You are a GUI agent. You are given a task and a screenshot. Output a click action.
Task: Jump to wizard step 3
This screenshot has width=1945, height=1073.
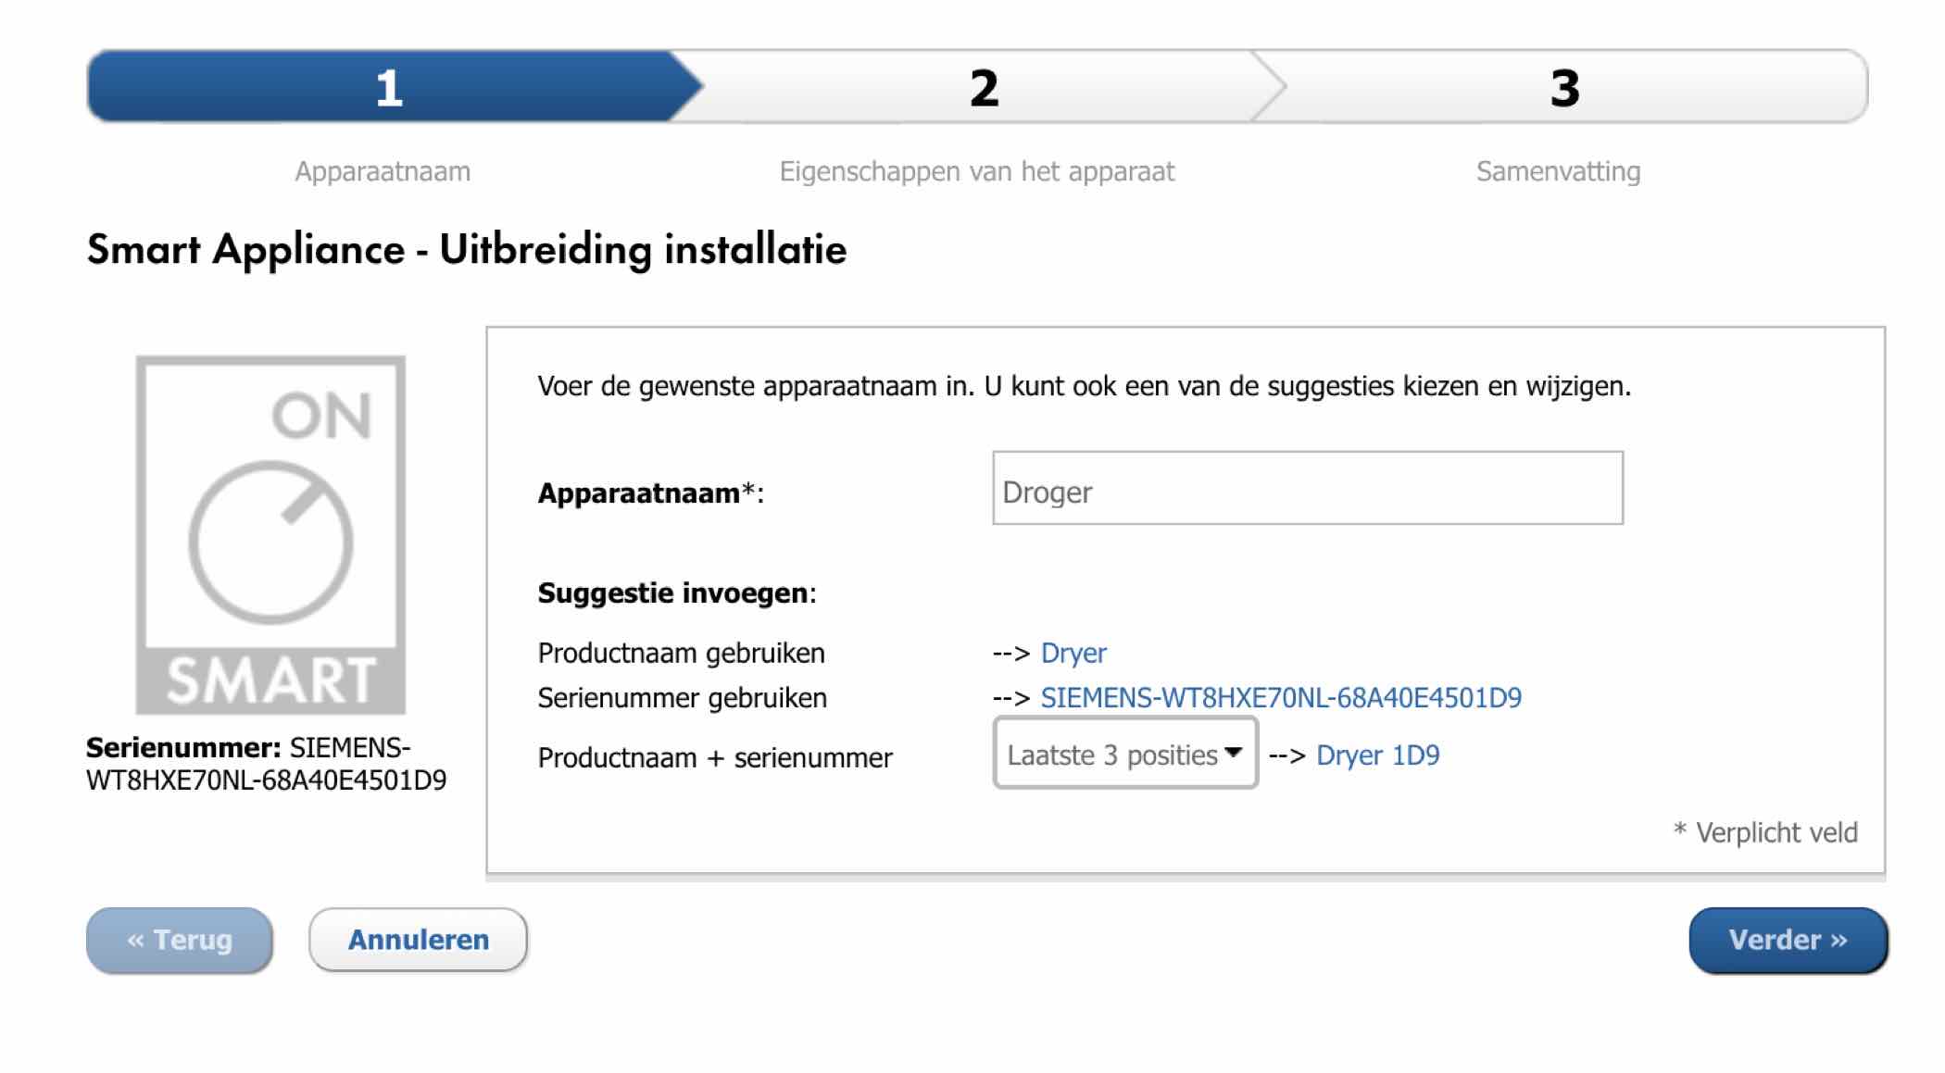click(x=1565, y=87)
